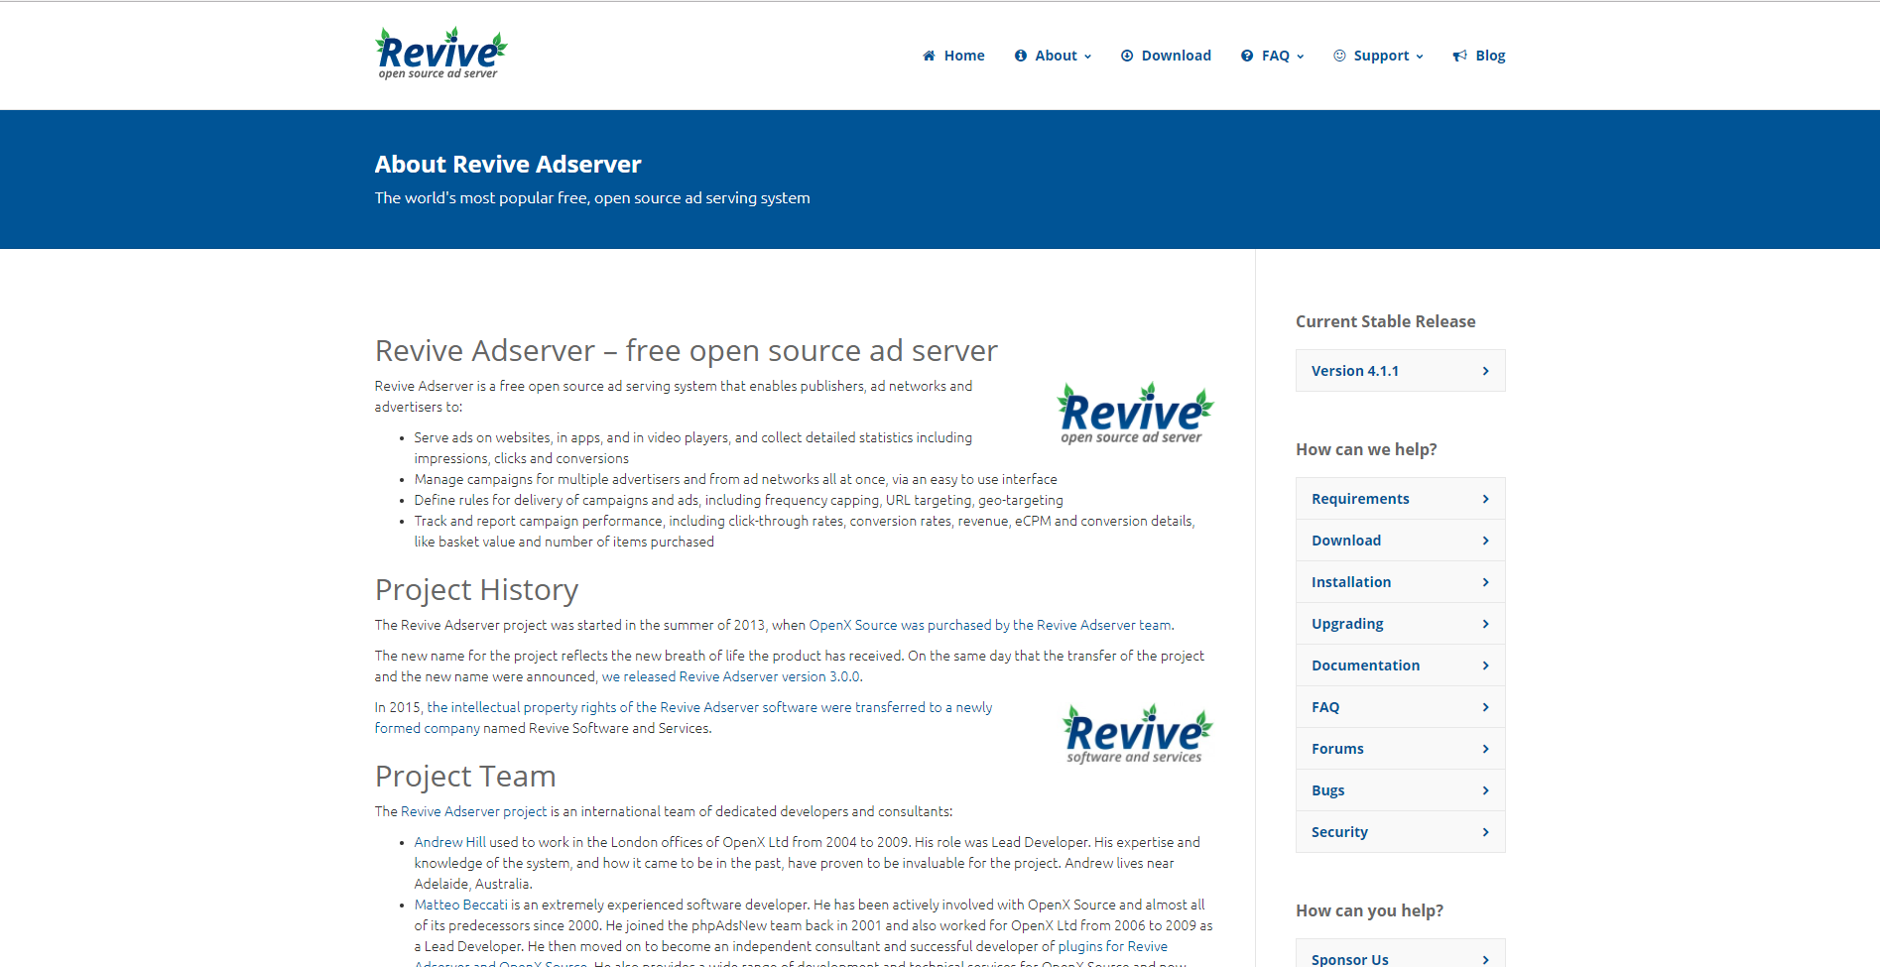Click the arrow next to Version 4.1.1
Image resolution: width=1880 pixels, height=967 pixels.
click(1485, 371)
